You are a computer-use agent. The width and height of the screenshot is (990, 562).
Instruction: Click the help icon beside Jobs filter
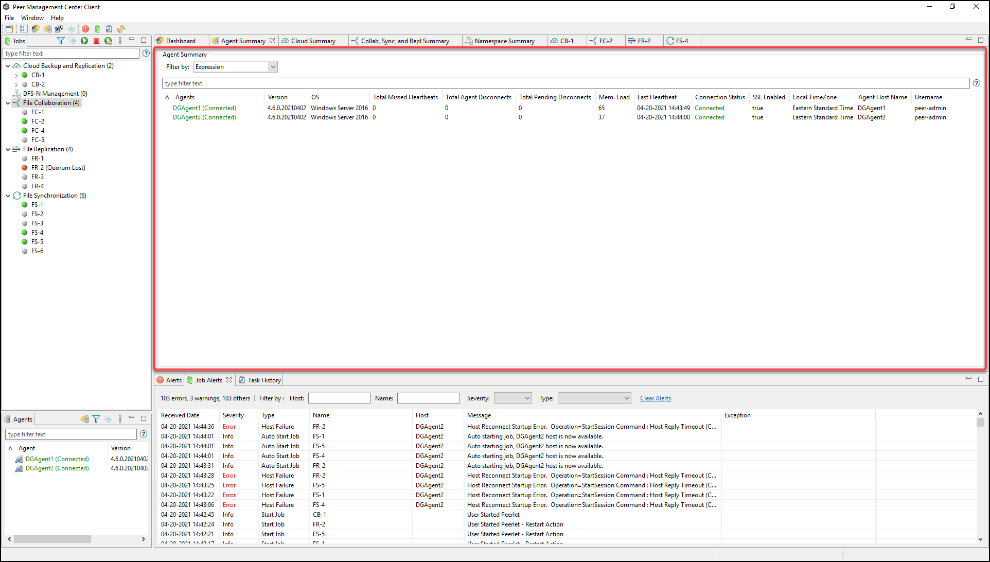[x=146, y=53]
